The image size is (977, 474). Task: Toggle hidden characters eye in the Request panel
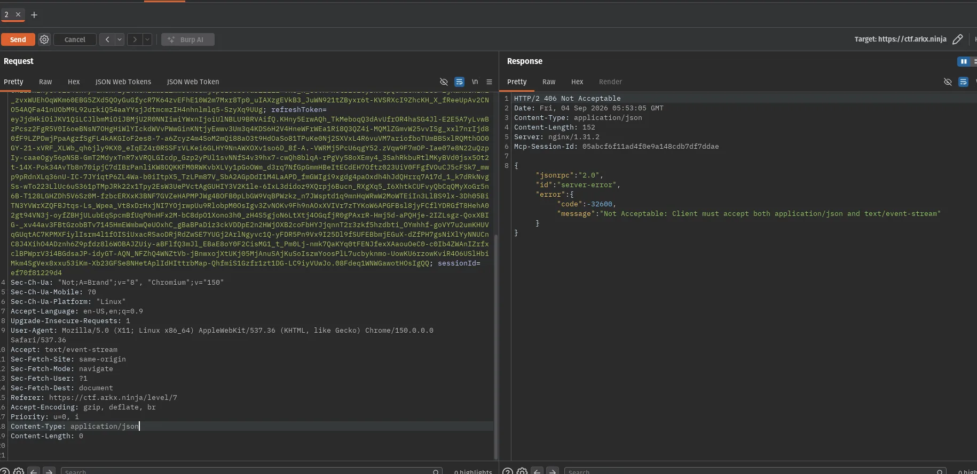pyautogui.click(x=444, y=82)
